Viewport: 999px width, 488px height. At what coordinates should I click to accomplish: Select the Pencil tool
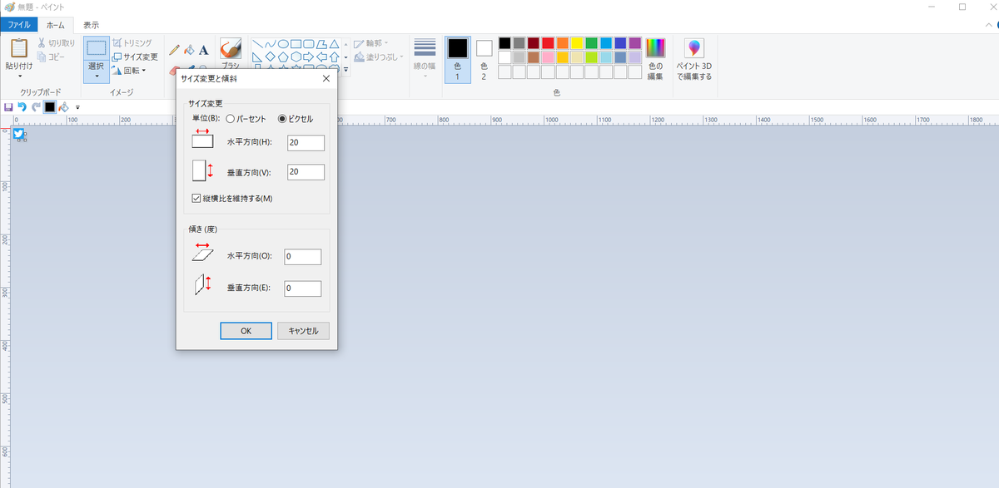point(174,50)
